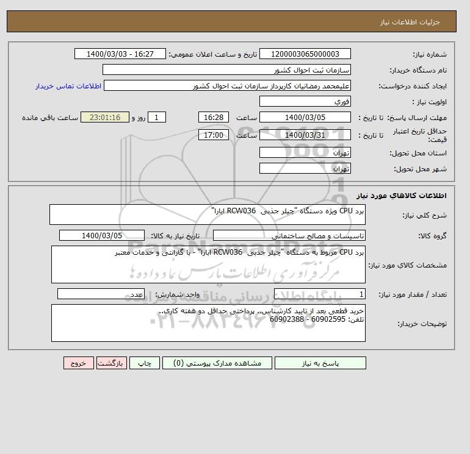Click the text ساعت باقی مانده

(50, 118)
